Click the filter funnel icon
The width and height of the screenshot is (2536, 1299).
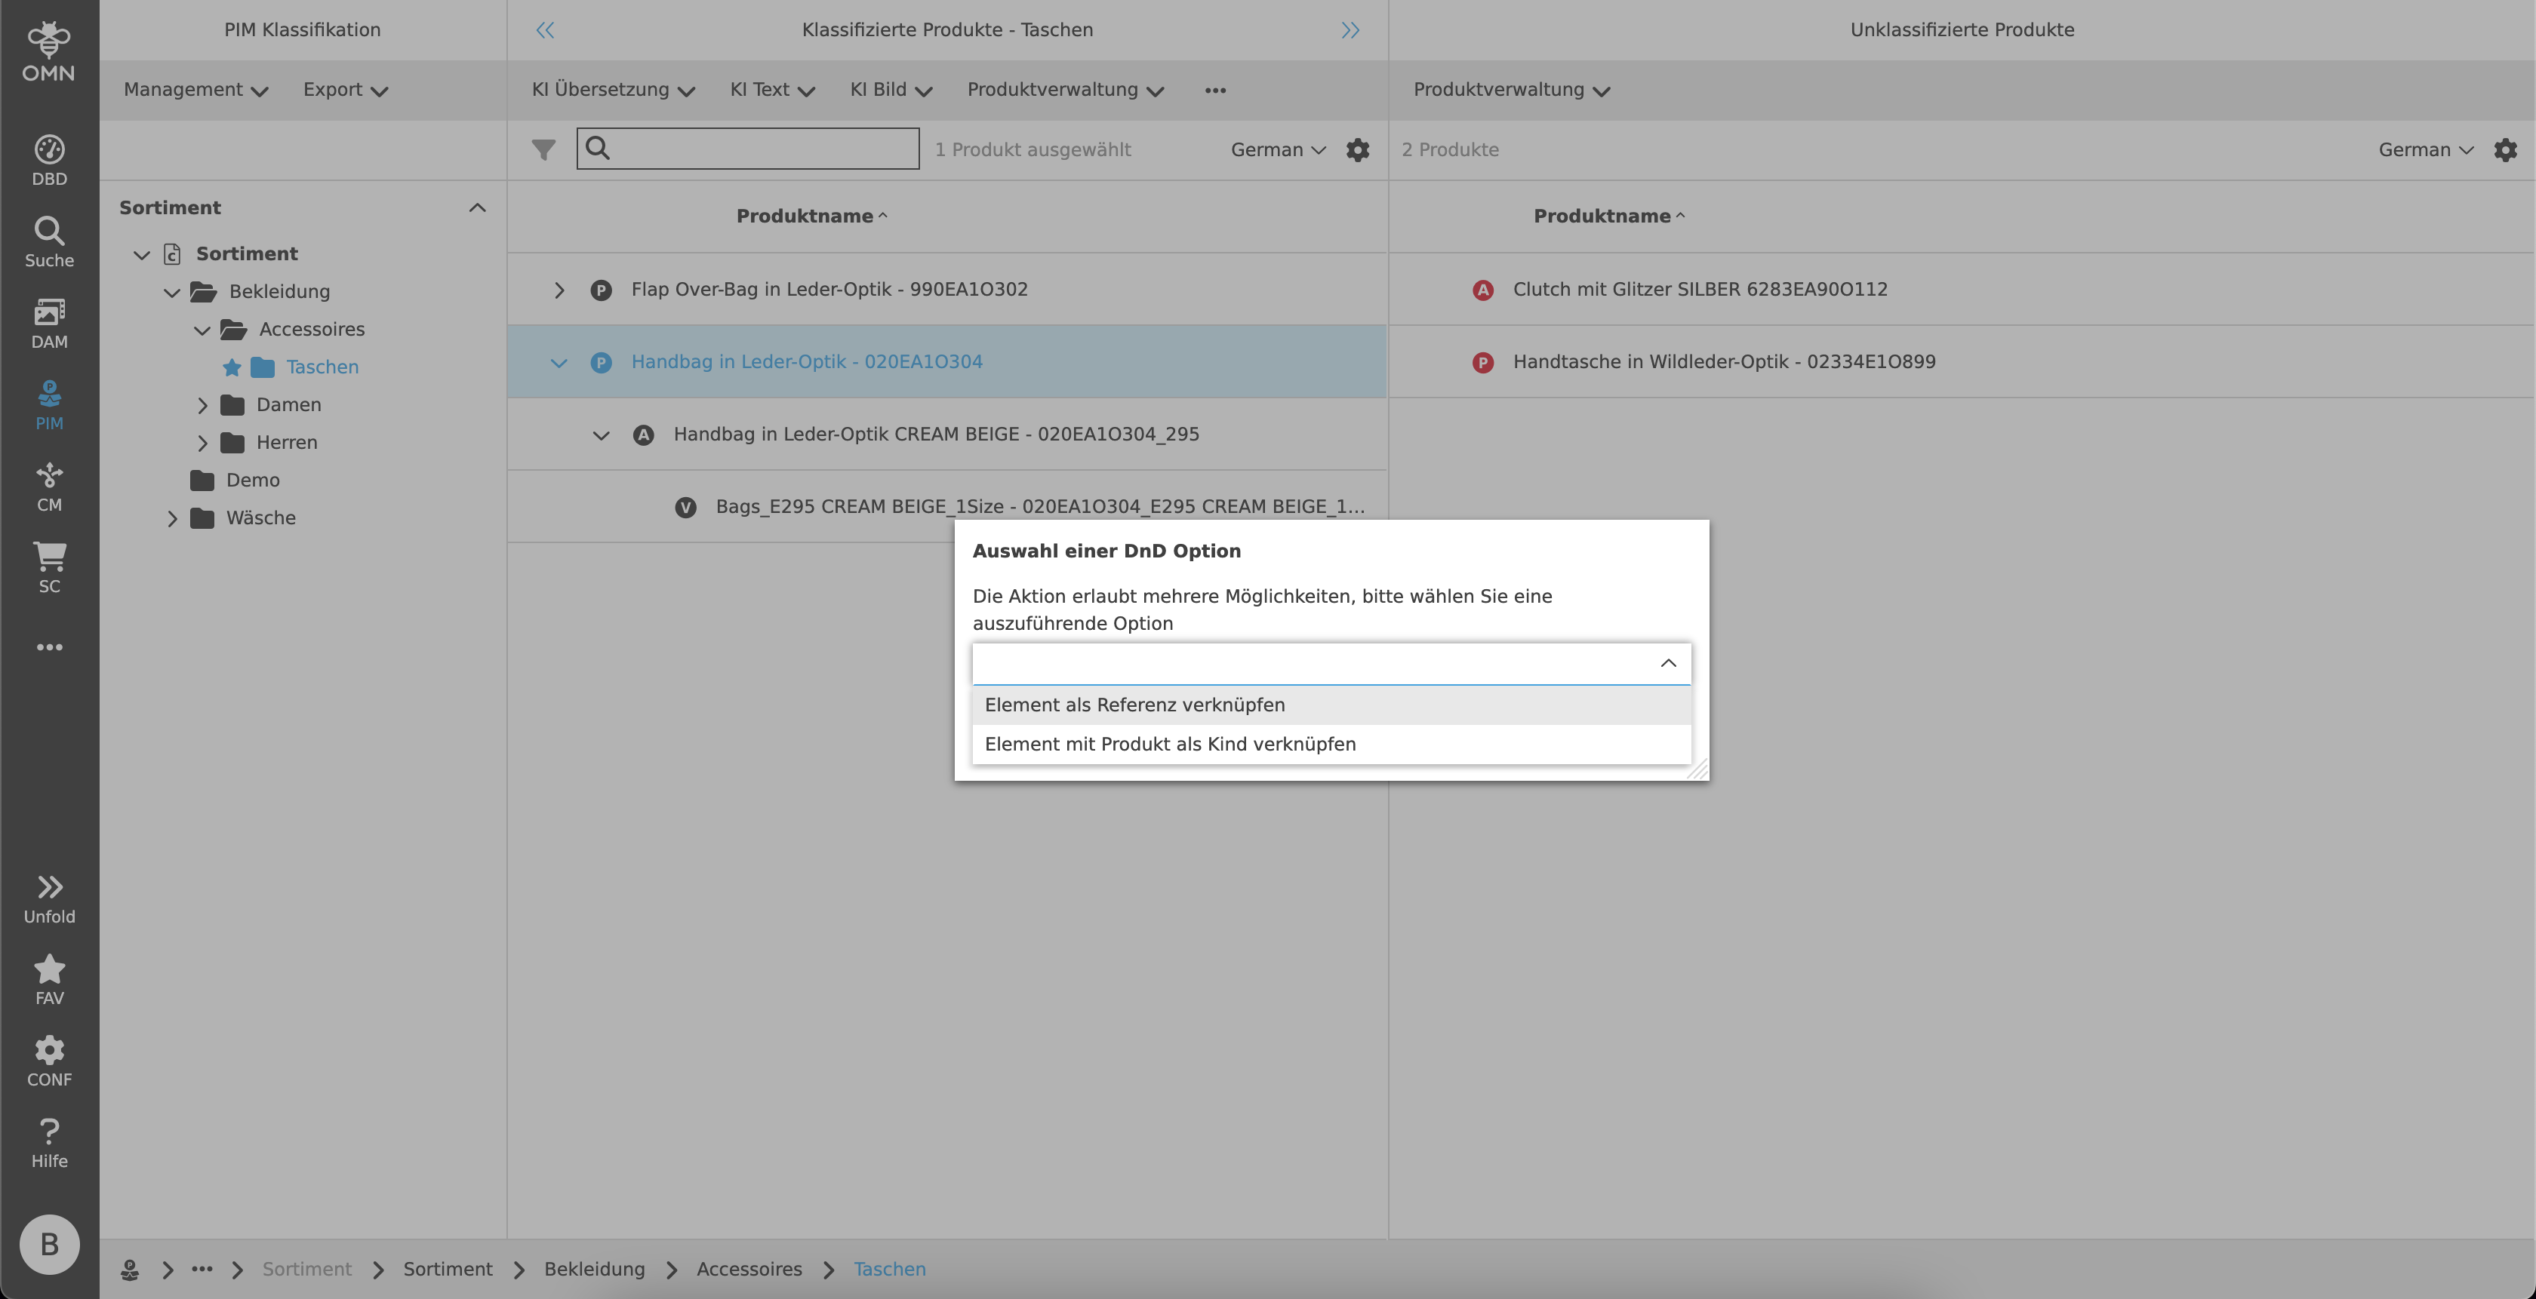(543, 149)
